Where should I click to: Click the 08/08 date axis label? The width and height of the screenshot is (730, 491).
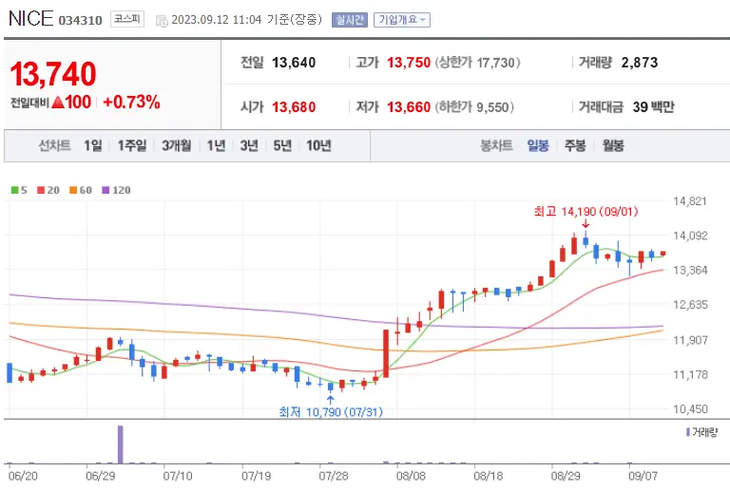tap(411, 476)
